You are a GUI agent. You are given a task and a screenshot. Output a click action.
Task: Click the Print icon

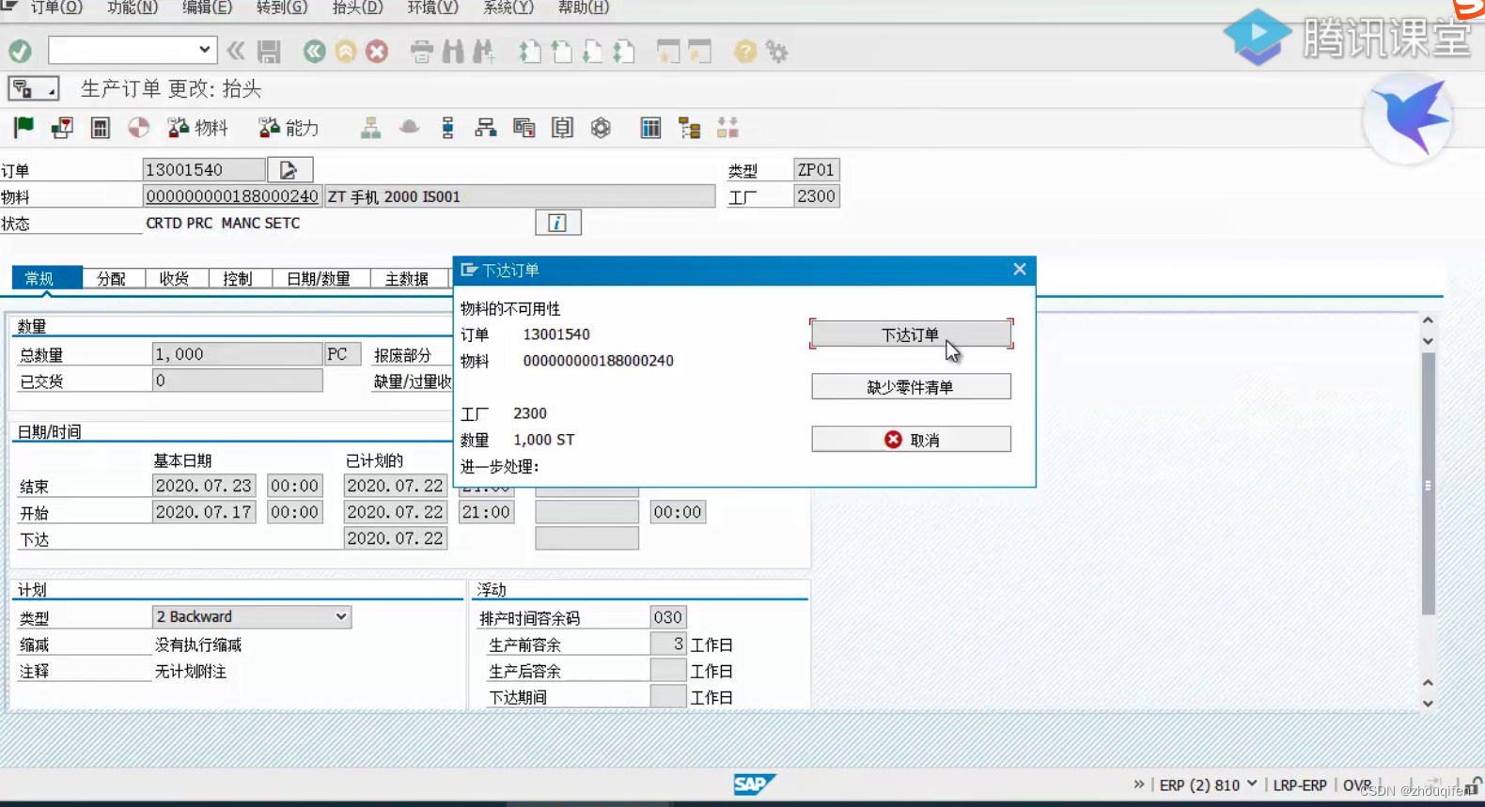(x=422, y=51)
